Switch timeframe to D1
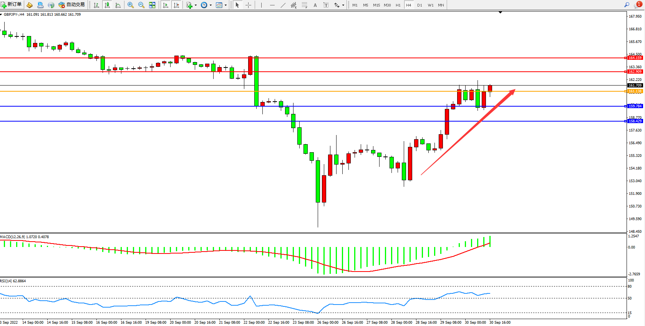The height and width of the screenshot is (326, 645). coord(419,5)
